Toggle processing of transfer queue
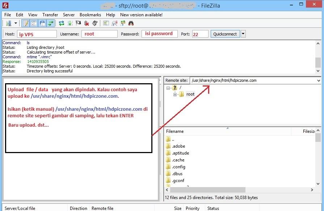 (70, 23)
